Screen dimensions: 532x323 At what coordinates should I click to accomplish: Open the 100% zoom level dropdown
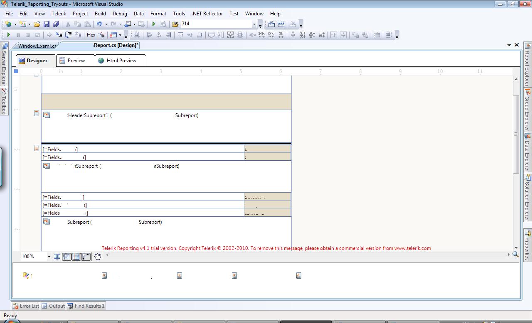point(49,257)
